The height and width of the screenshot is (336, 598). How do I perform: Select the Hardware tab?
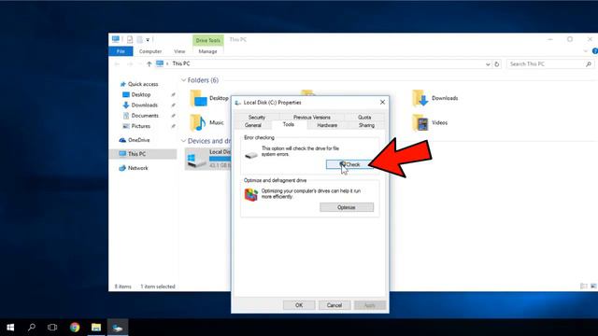pos(327,125)
